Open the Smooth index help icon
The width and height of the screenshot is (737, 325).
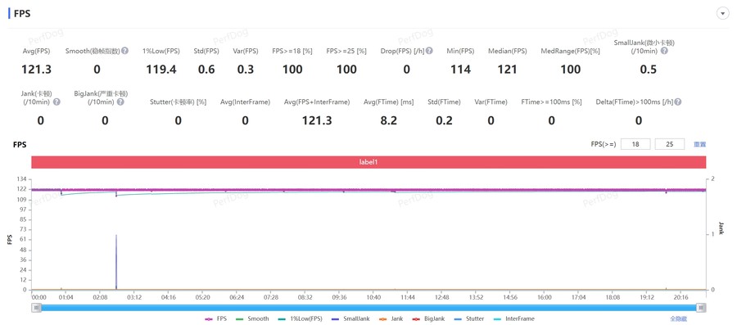pyautogui.click(x=124, y=51)
